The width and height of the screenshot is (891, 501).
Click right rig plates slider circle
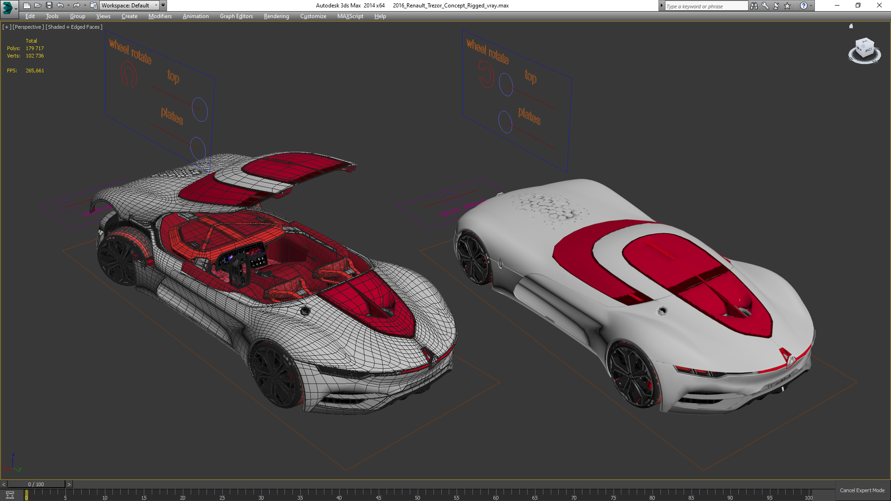coord(505,122)
